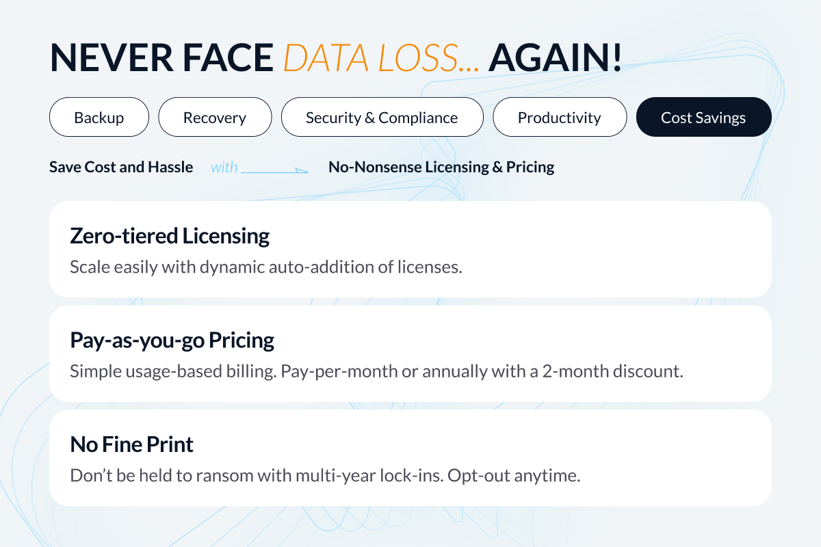The width and height of the screenshot is (821, 547).
Task: Select the Pay-as-you-go Pricing card
Action: pyautogui.click(x=410, y=353)
